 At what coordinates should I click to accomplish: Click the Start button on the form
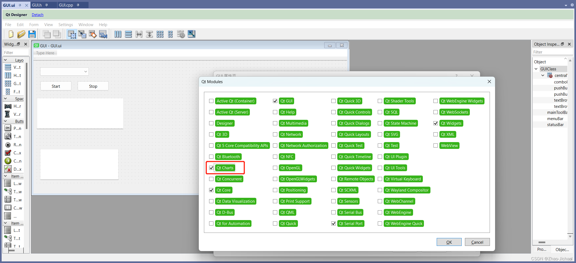coord(56,86)
